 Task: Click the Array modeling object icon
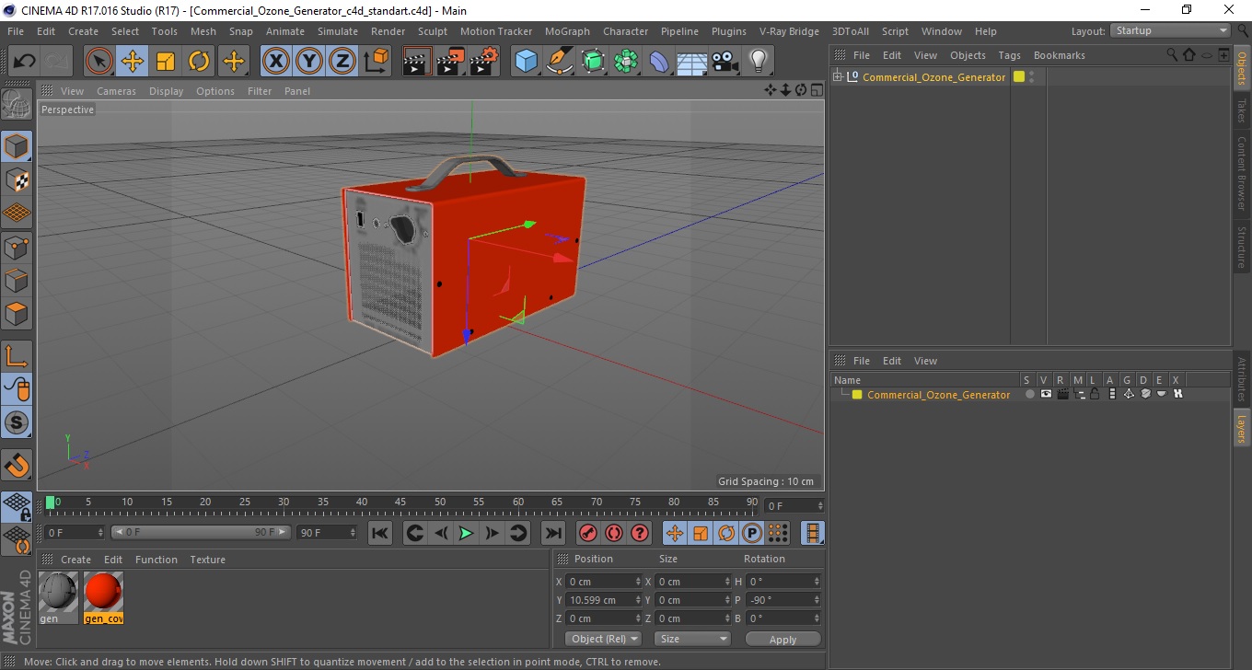(626, 62)
